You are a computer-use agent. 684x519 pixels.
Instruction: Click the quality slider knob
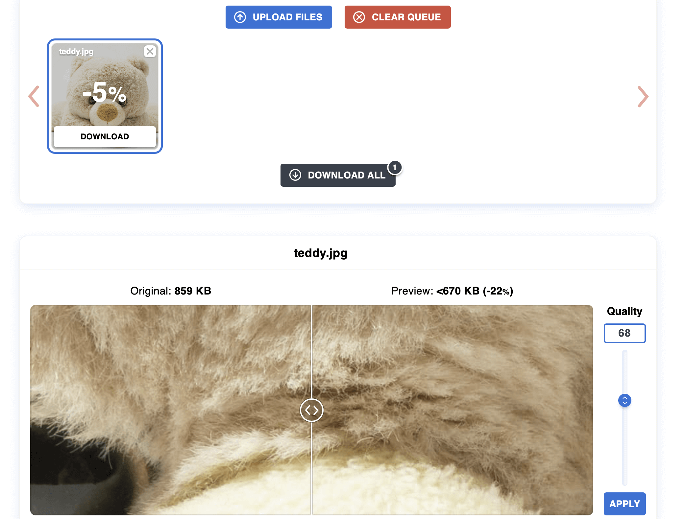pyautogui.click(x=624, y=400)
